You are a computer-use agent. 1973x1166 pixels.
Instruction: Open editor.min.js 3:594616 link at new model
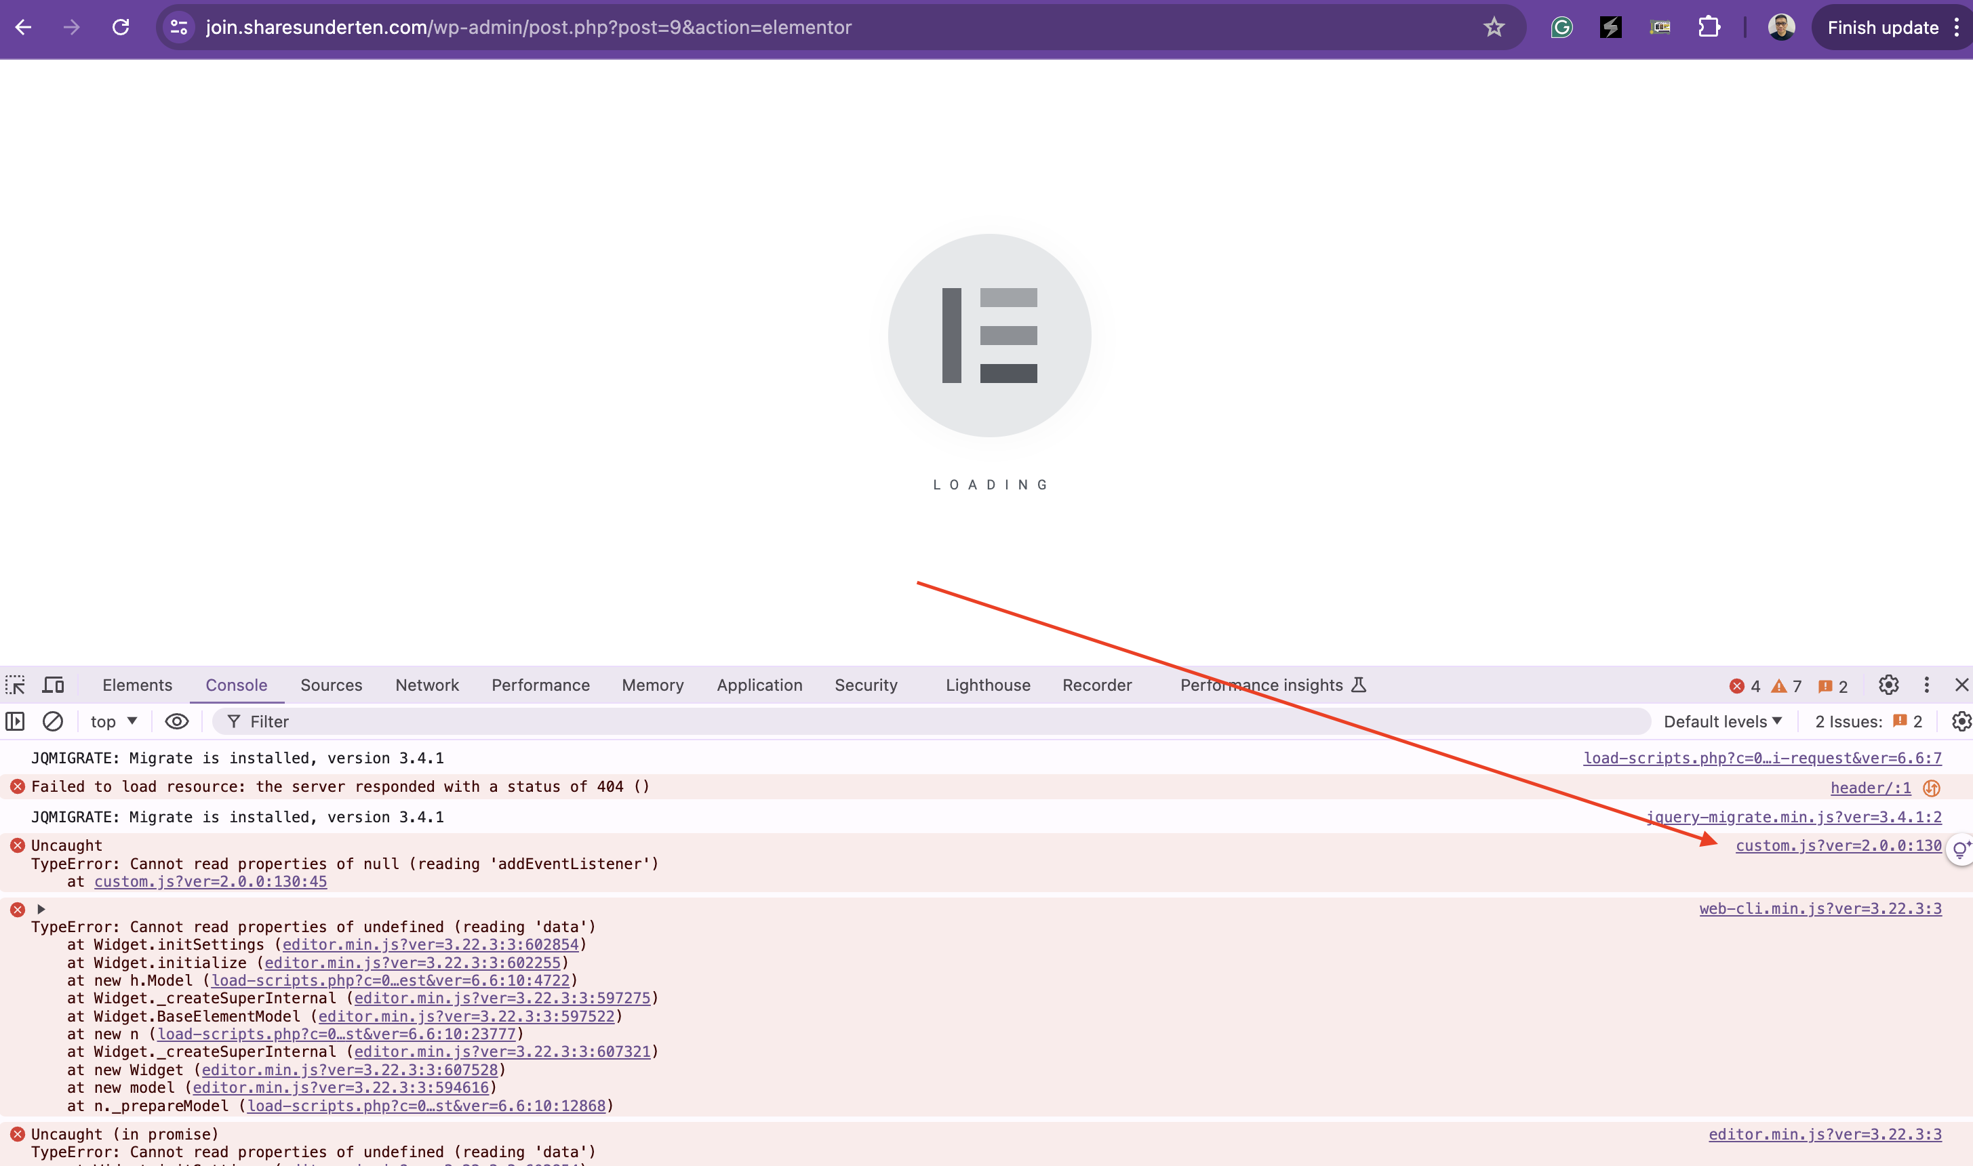341,1087
